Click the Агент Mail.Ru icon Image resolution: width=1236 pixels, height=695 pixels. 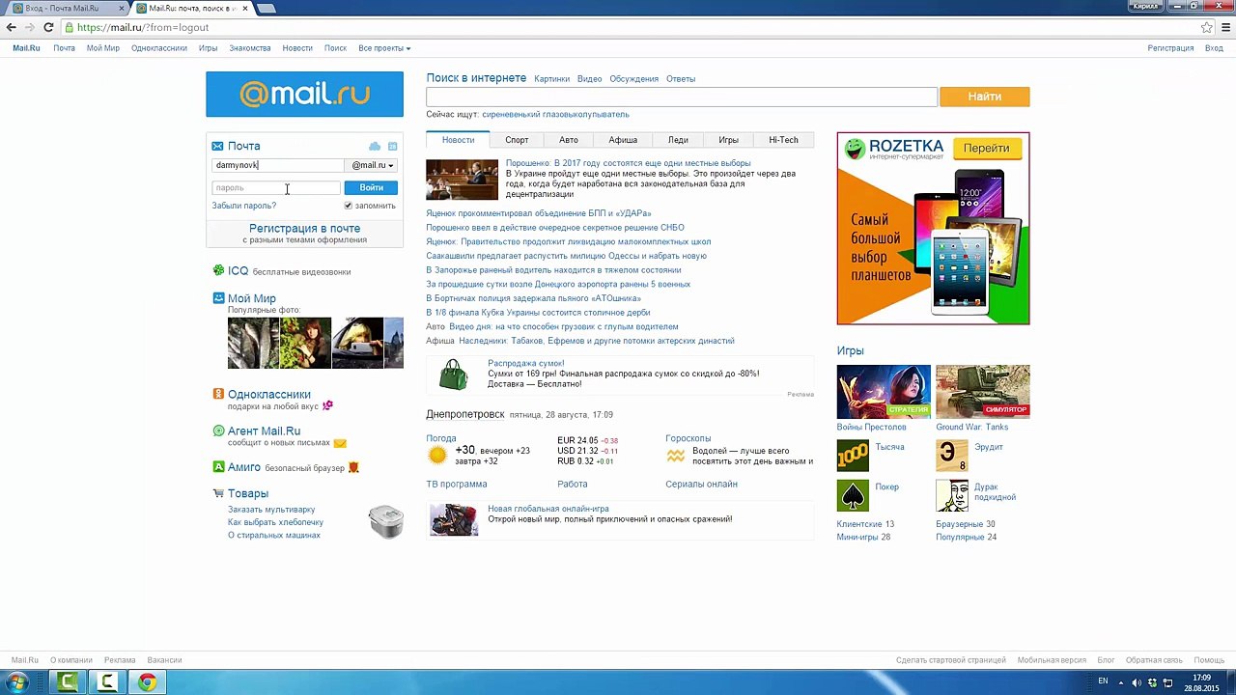click(x=218, y=431)
